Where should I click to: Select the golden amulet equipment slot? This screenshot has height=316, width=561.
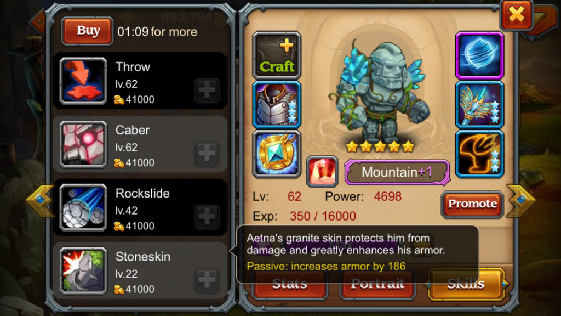pyautogui.click(x=277, y=154)
